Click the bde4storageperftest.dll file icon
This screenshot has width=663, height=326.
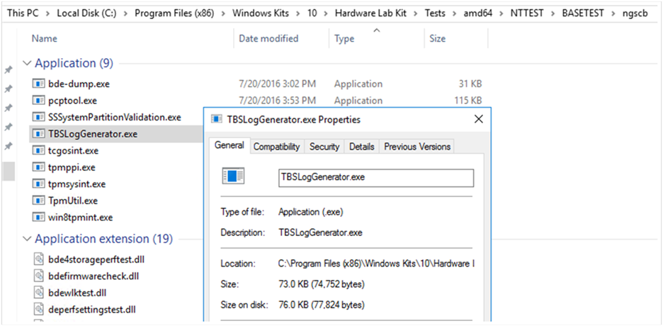(x=38, y=259)
